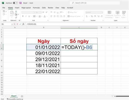Click the Increase Decimal icon
This screenshot has height=100, width=129.
click(x=98, y=16)
